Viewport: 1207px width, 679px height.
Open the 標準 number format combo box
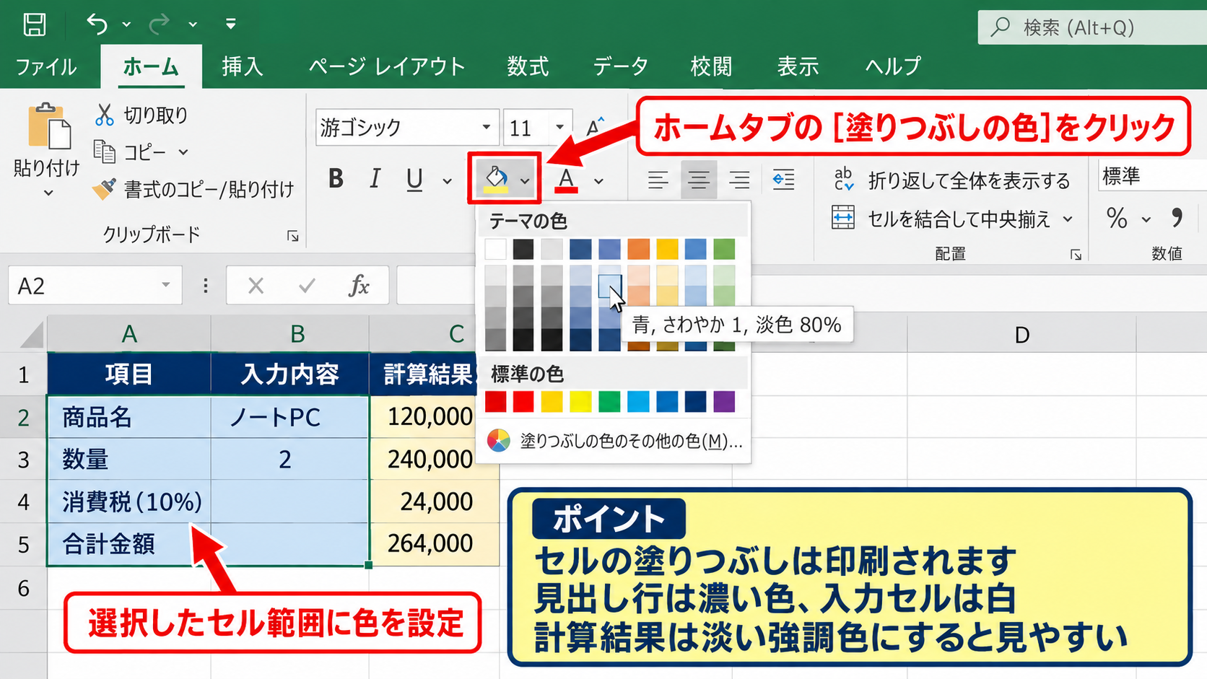coord(1152,175)
